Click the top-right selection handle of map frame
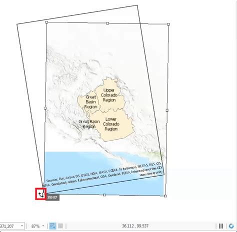 (168, 24)
